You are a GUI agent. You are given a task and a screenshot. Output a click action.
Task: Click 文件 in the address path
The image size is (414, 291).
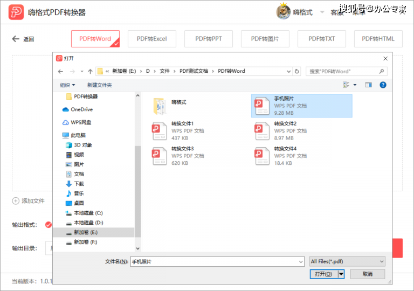coord(164,71)
